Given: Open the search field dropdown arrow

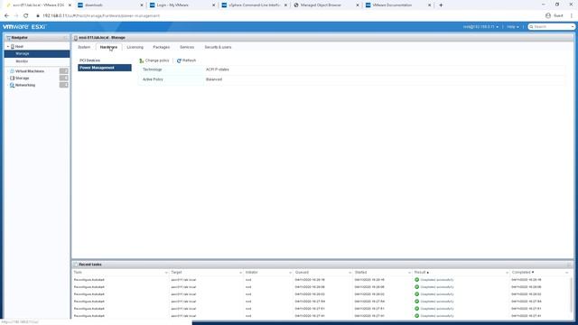Looking at the screenshot, I should pos(572,27).
